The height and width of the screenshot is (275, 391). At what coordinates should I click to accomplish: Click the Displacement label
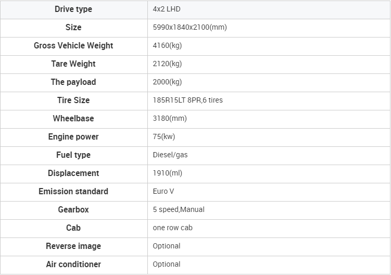point(73,173)
